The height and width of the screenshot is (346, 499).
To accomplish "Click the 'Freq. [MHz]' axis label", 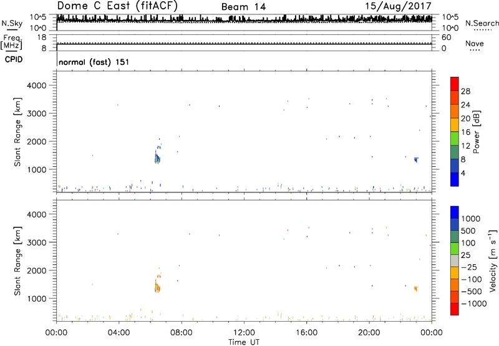I will click(11, 42).
